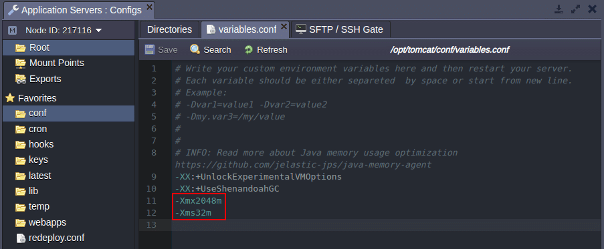Click the hooks folder icon
Image resolution: width=604 pixels, height=249 pixels.
[21, 144]
